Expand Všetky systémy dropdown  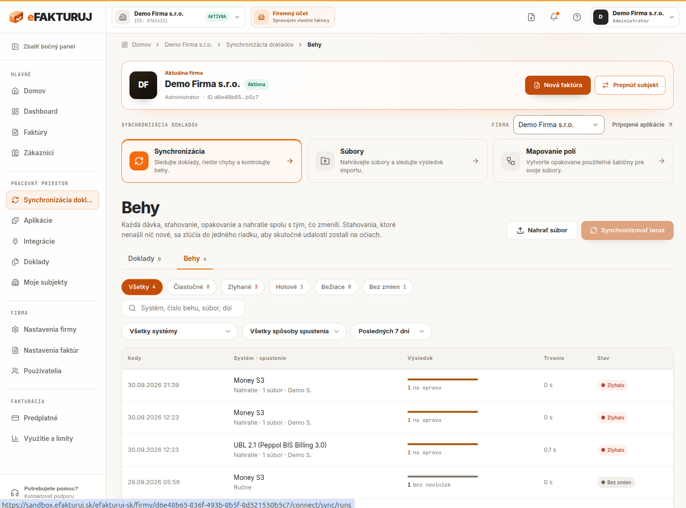tap(180, 331)
